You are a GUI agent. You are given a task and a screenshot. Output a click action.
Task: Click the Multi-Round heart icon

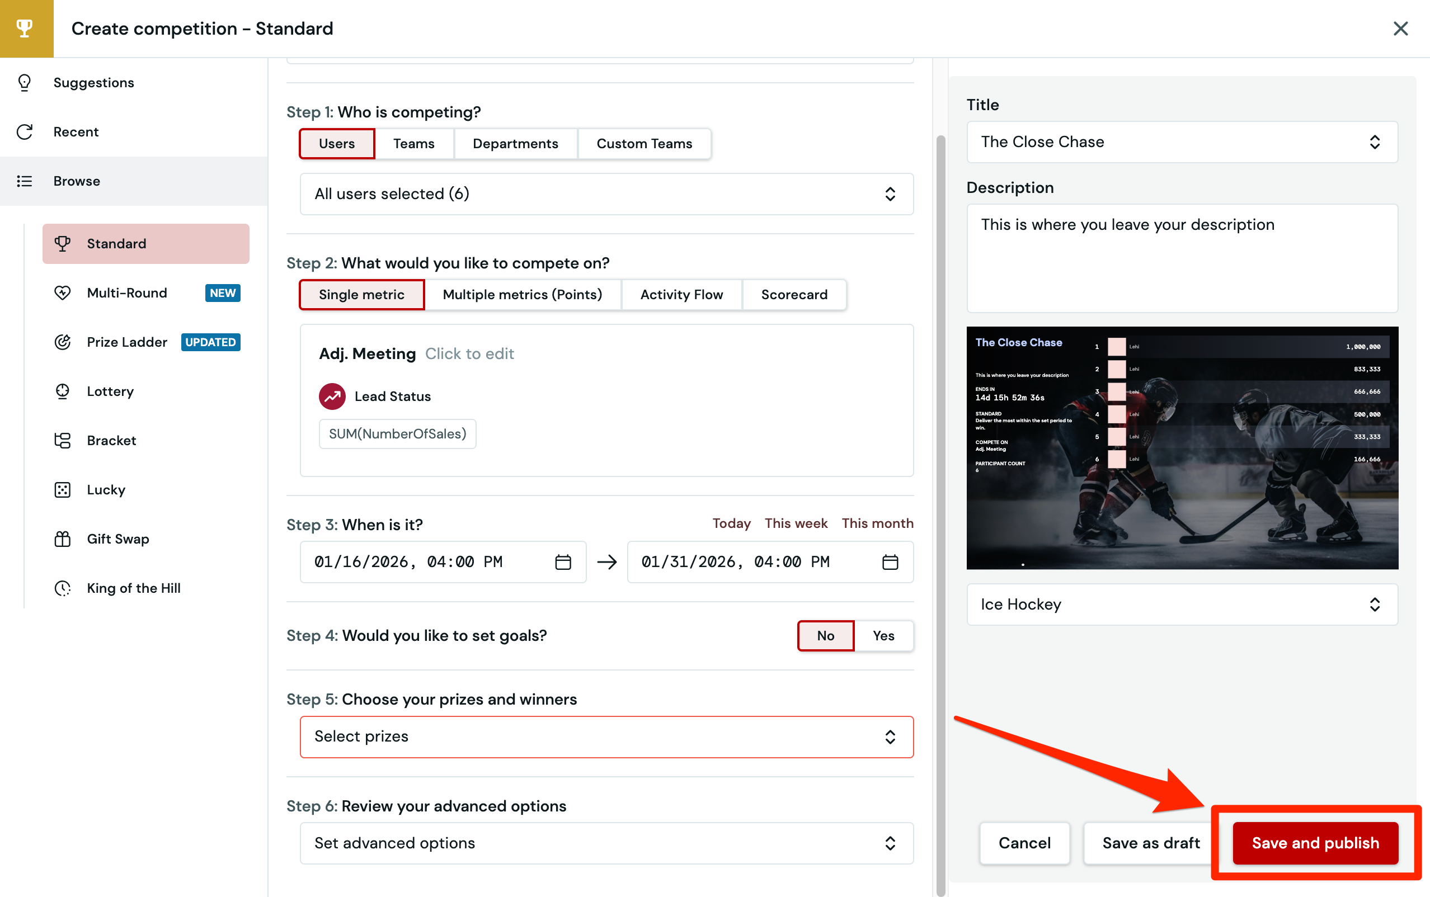[x=62, y=293]
